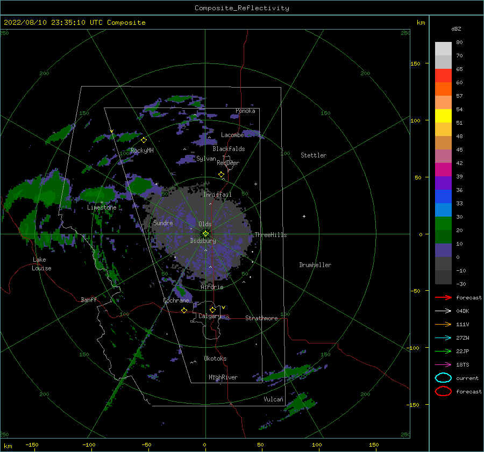Click the Composite_Reflectivity title

pyautogui.click(x=242, y=8)
